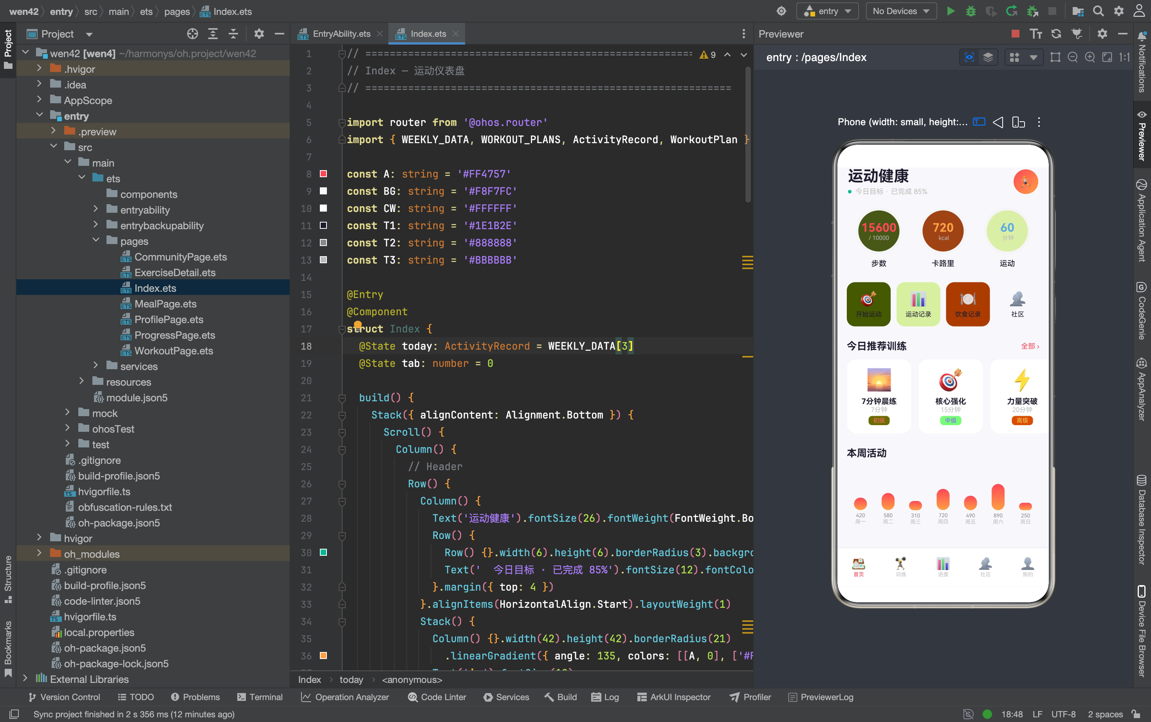
Task: Open the Terminal tool window tab
Action: 260,697
